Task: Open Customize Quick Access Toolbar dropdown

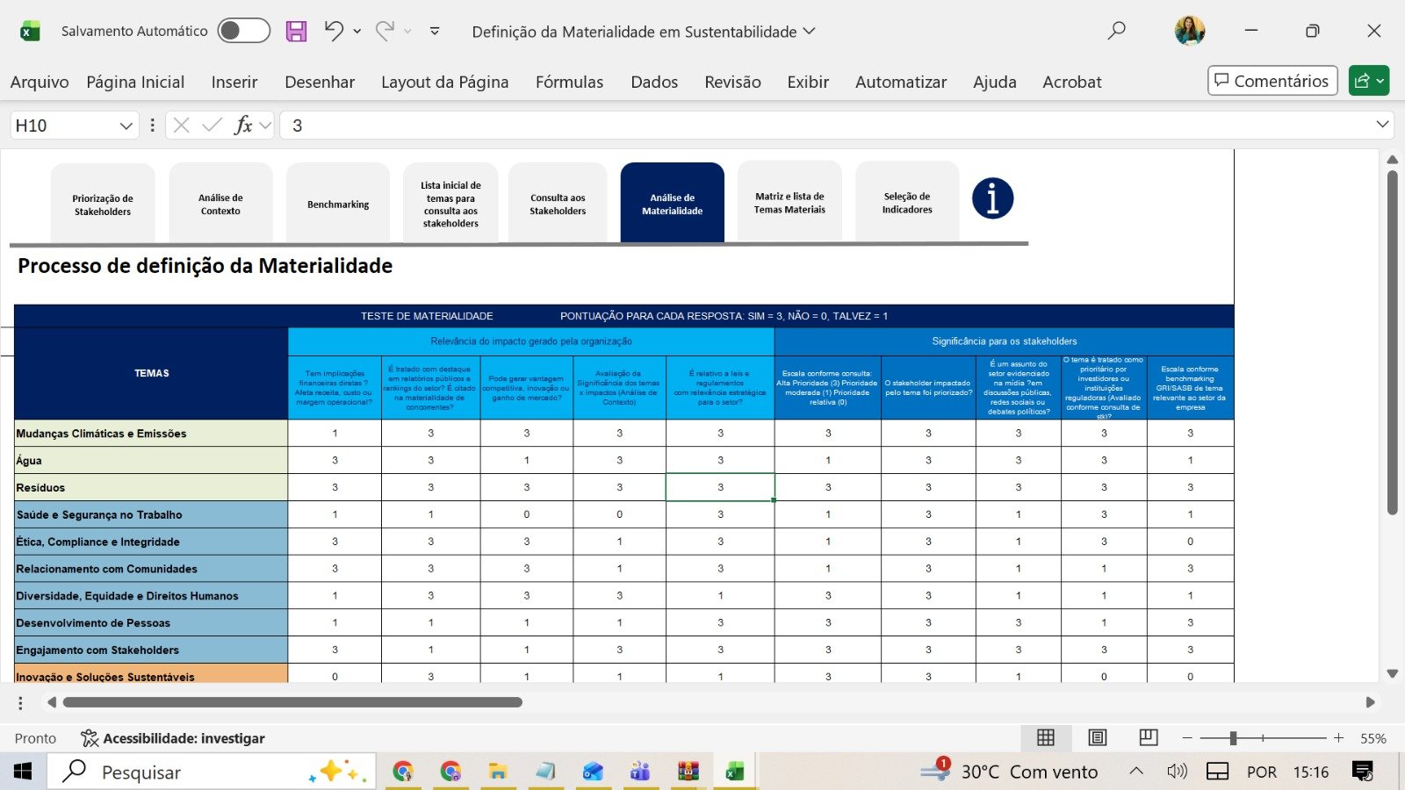Action: click(x=435, y=32)
